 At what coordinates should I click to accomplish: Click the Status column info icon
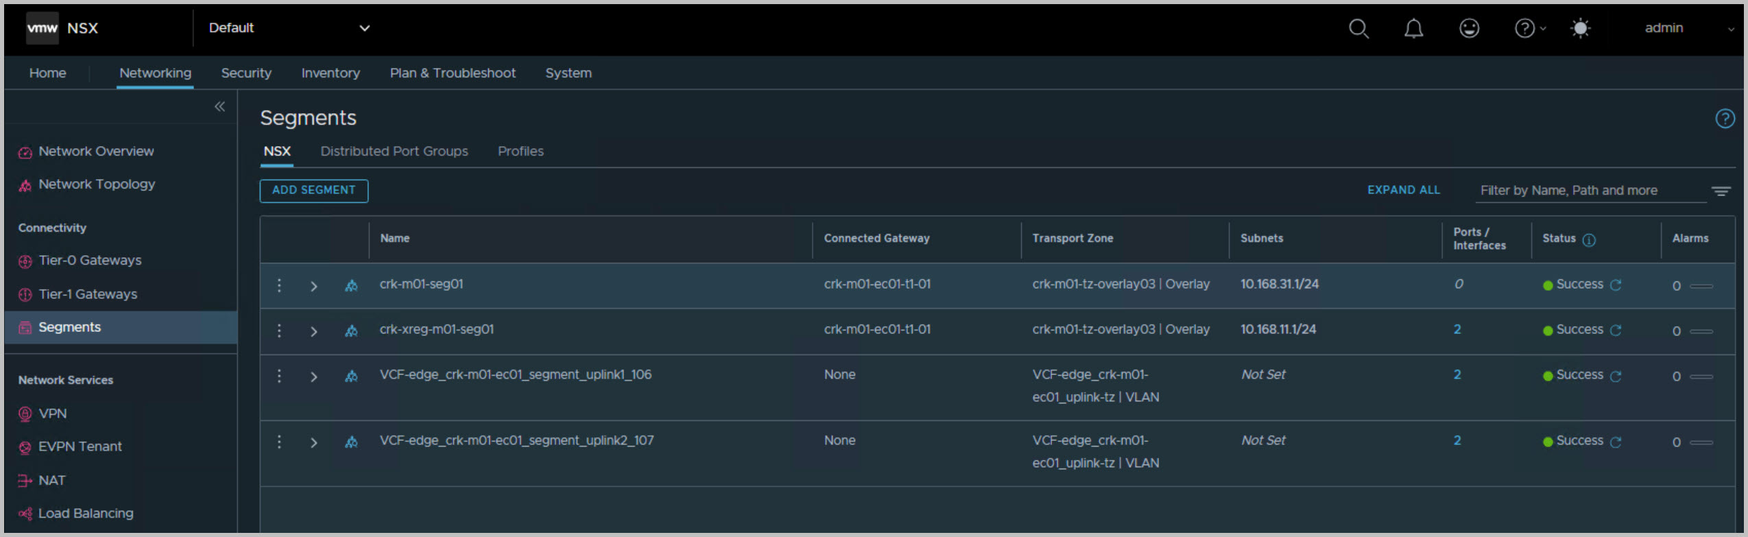pos(1589,240)
